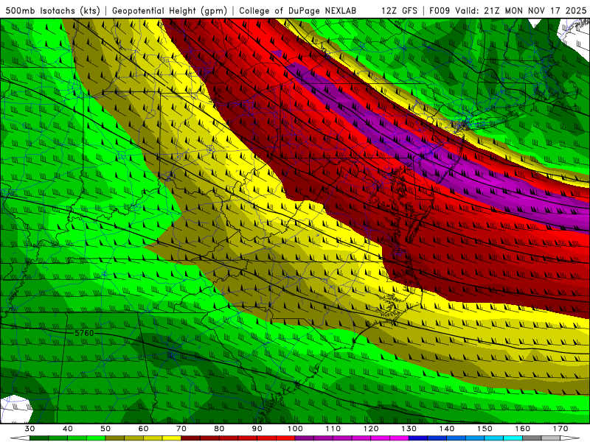Click the 150 label on the color scale
This screenshot has height=442, width=590.
coord(485,429)
